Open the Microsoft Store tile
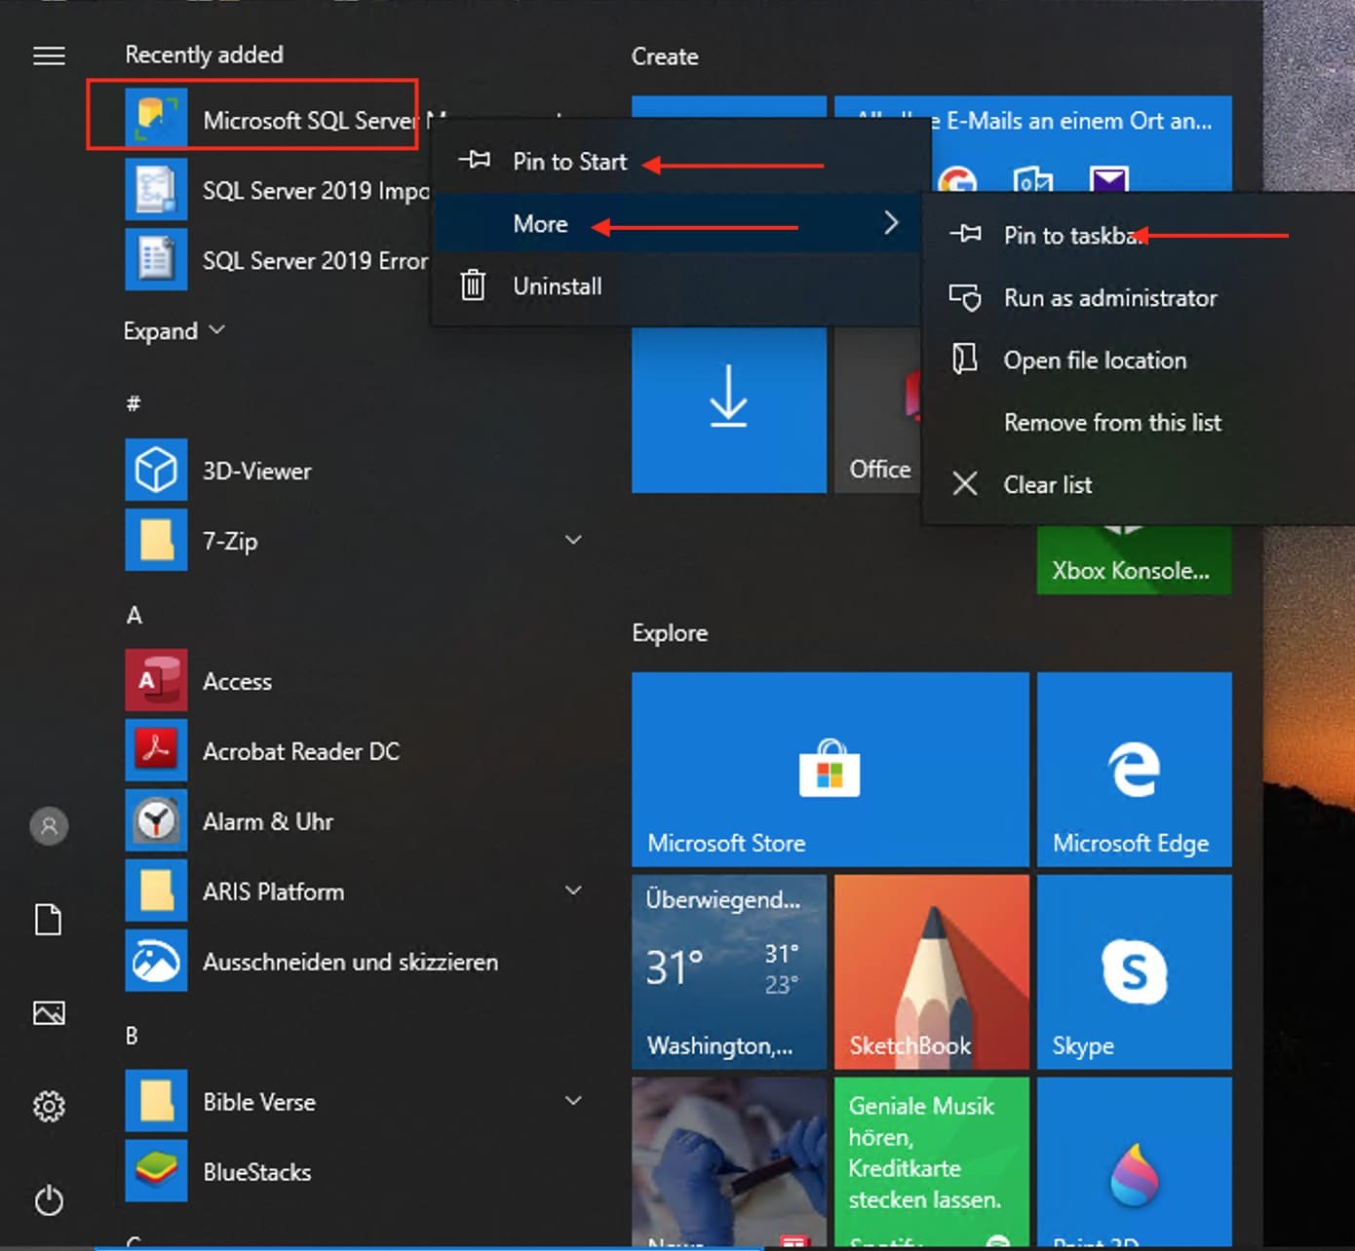The width and height of the screenshot is (1355, 1251). pyautogui.click(x=830, y=769)
